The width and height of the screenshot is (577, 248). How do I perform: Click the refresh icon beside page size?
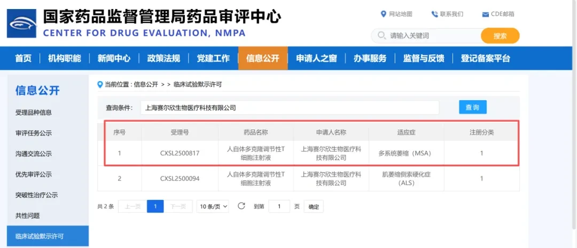[241, 206]
